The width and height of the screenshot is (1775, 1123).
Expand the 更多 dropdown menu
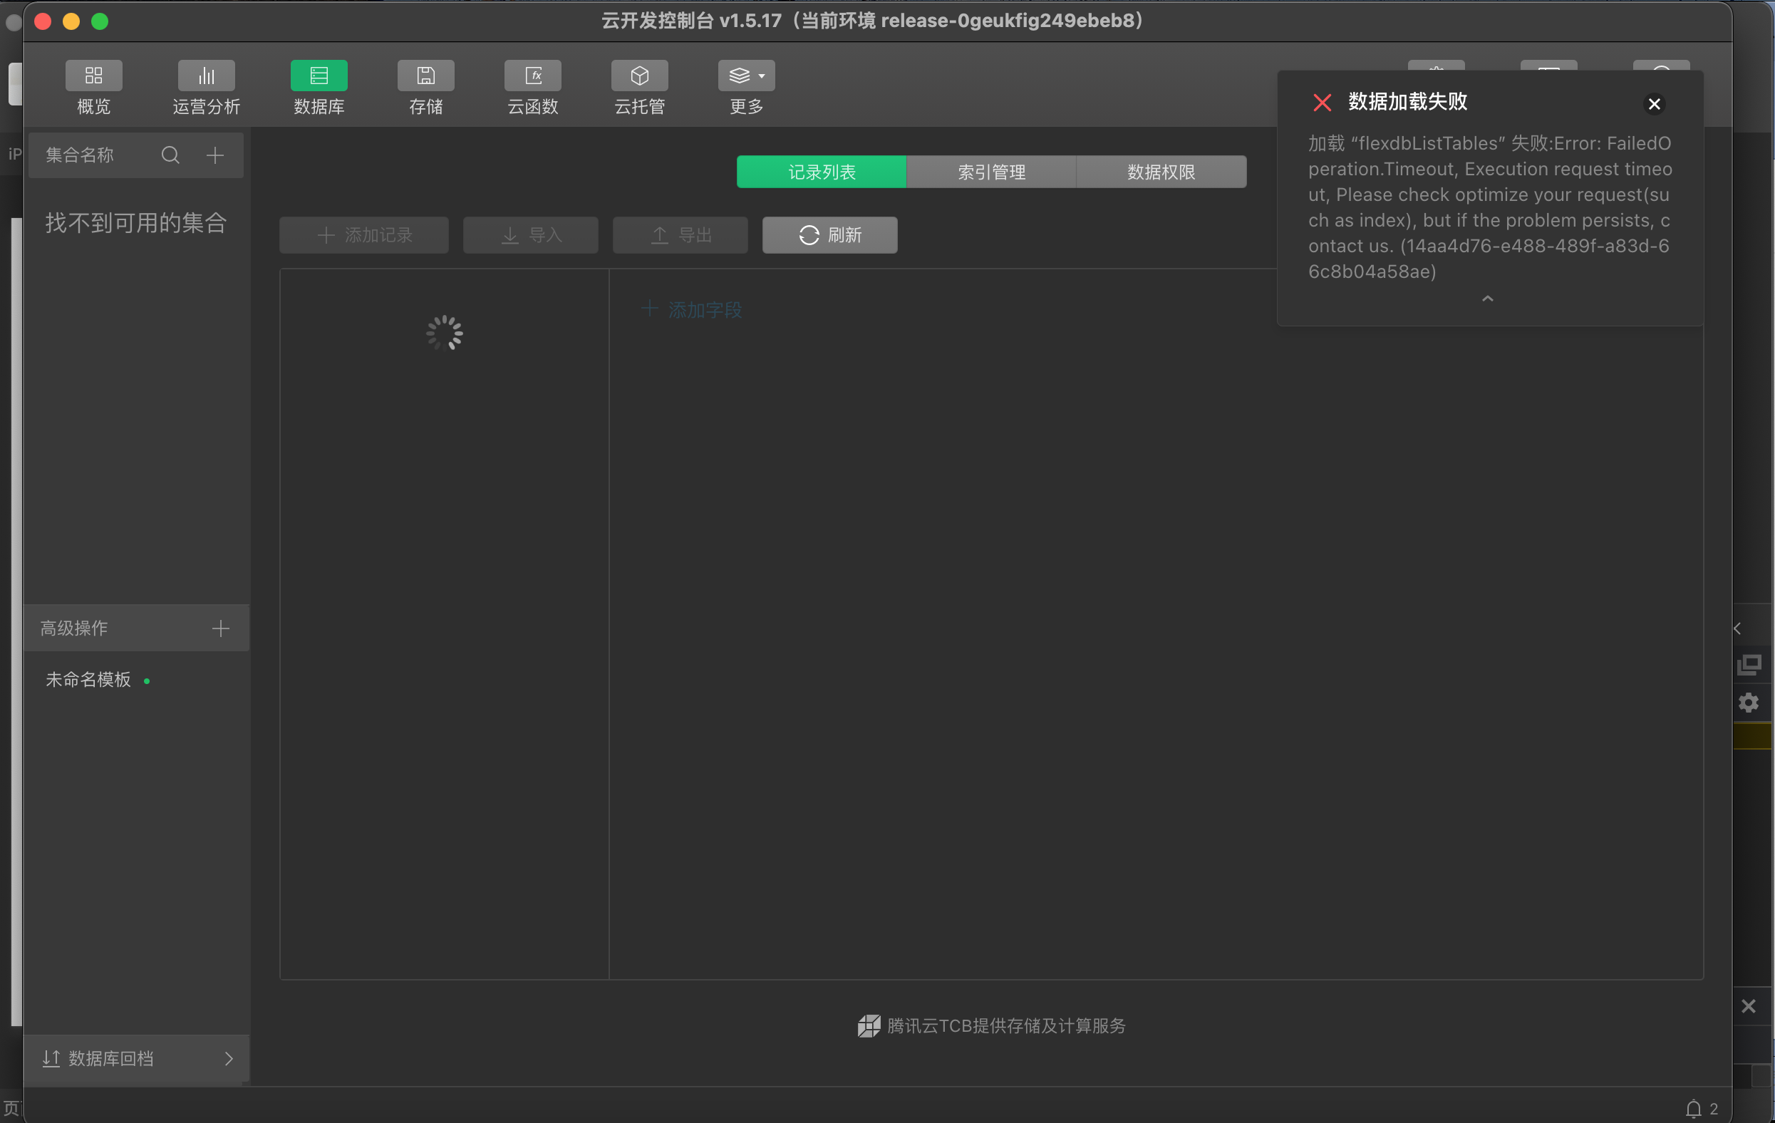746,76
